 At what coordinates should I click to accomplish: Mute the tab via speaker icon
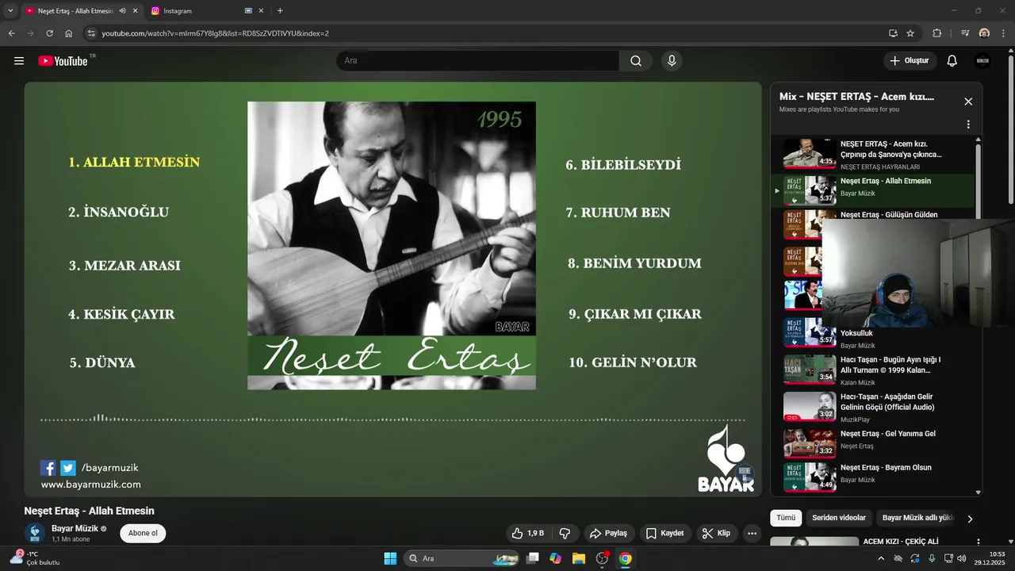pos(123,11)
